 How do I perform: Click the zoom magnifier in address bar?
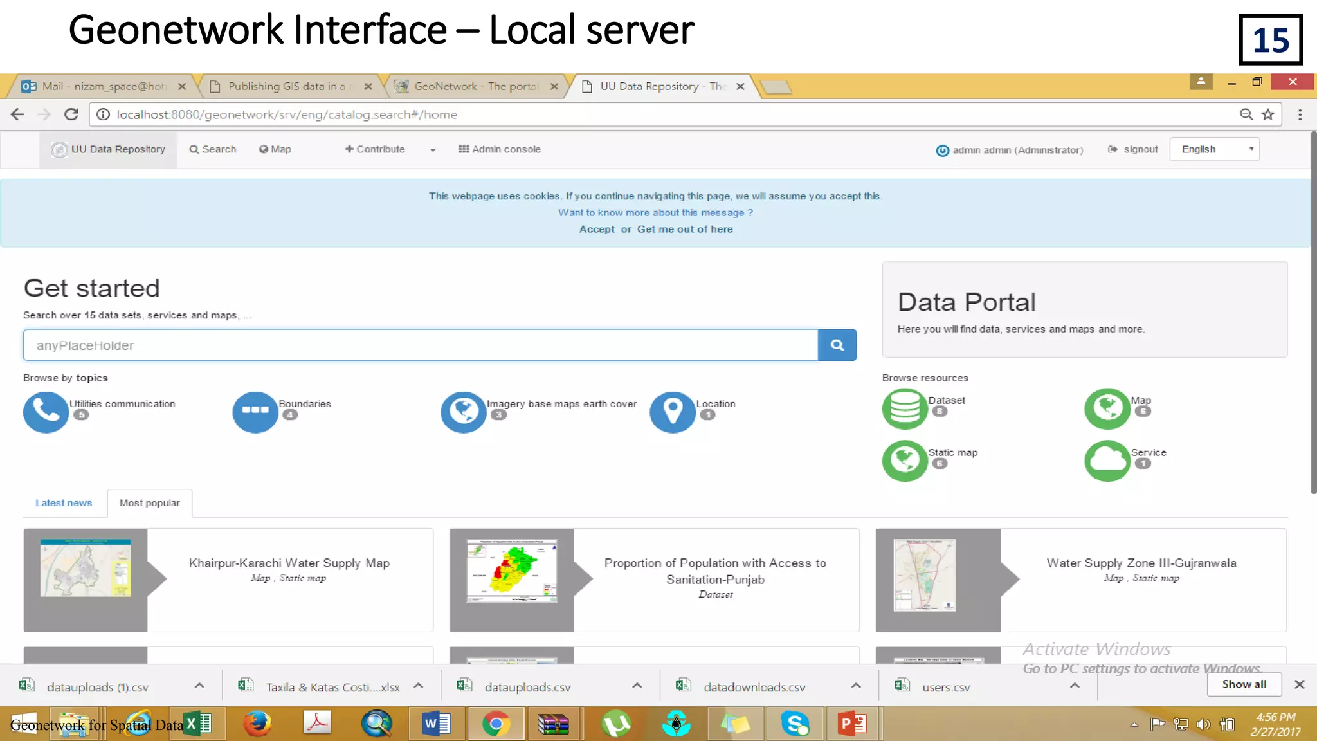1246,114
